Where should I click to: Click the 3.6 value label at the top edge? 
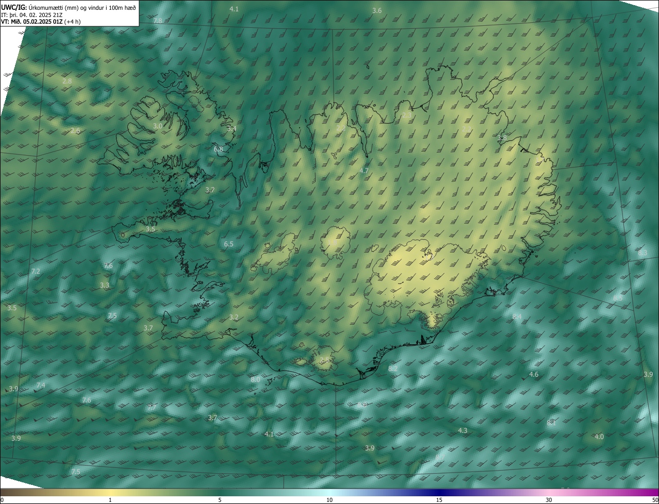point(377,11)
